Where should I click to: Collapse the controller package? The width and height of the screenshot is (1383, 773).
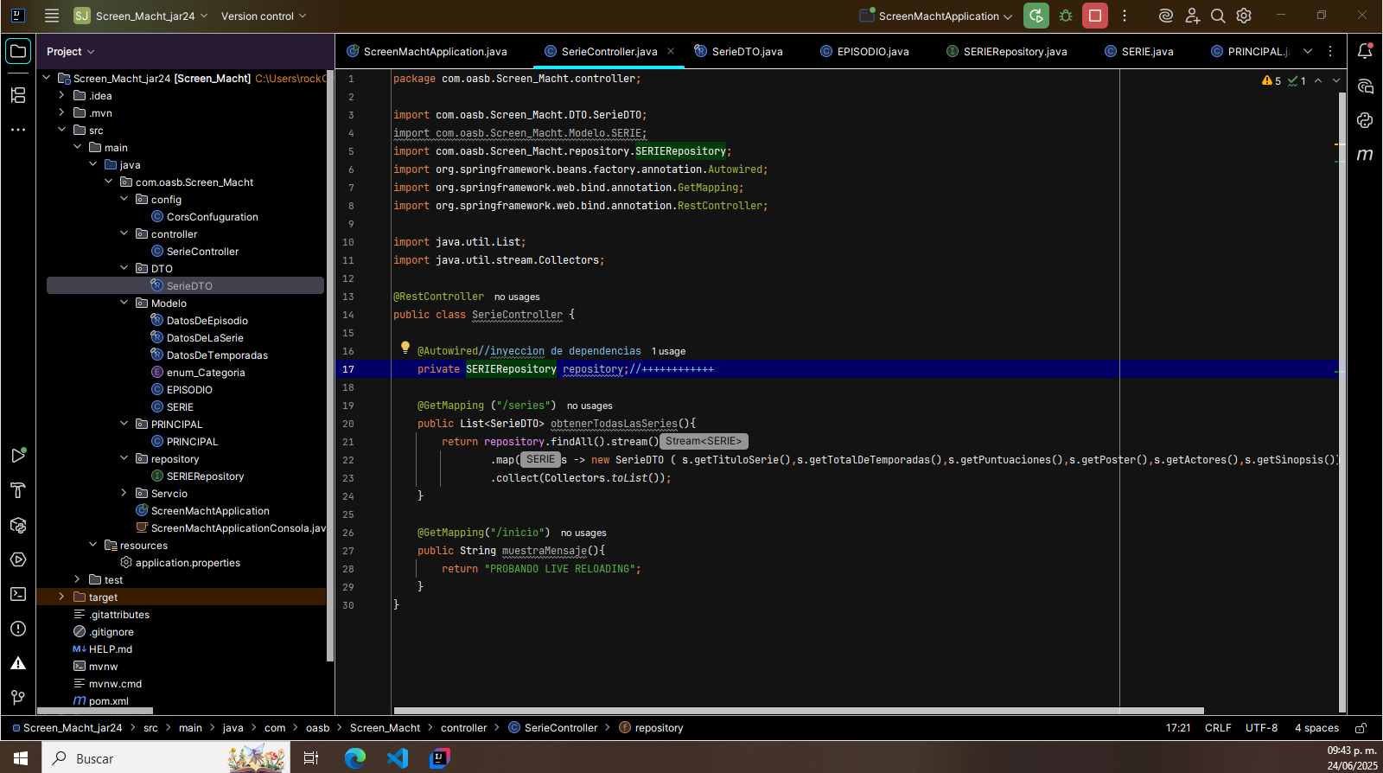124,233
